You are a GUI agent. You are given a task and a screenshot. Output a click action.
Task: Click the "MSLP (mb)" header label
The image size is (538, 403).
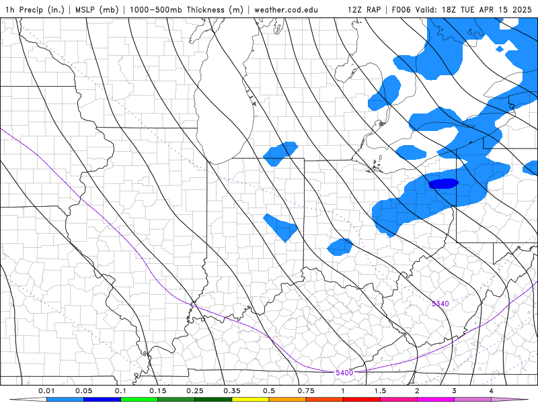(96, 9)
